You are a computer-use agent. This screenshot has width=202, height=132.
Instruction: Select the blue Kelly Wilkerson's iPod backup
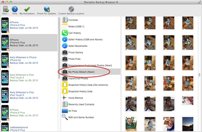click(29, 95)
